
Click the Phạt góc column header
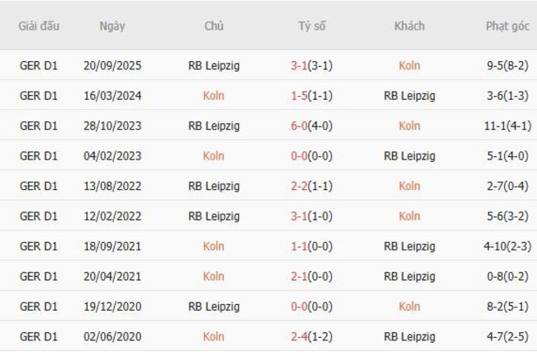tap(507, 26)
